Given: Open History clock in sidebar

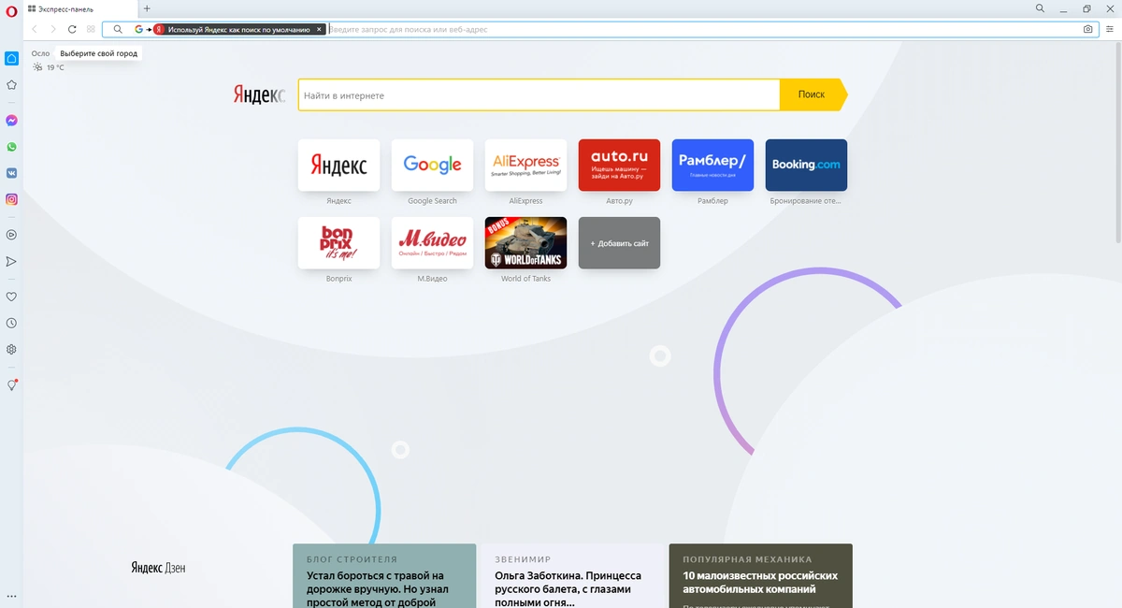Looking at the screenshot, I should click(x=11, y=323).
